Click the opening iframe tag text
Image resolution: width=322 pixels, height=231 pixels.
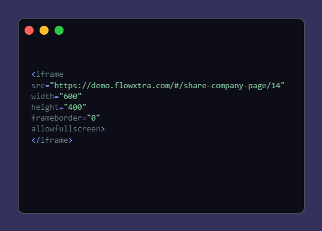coord(47,74)
